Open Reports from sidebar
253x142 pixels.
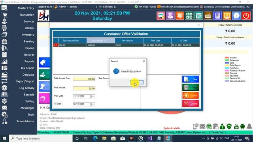29,62
